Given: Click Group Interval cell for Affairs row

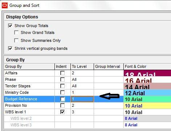Looking at the screenshot, I should (109, 73).
